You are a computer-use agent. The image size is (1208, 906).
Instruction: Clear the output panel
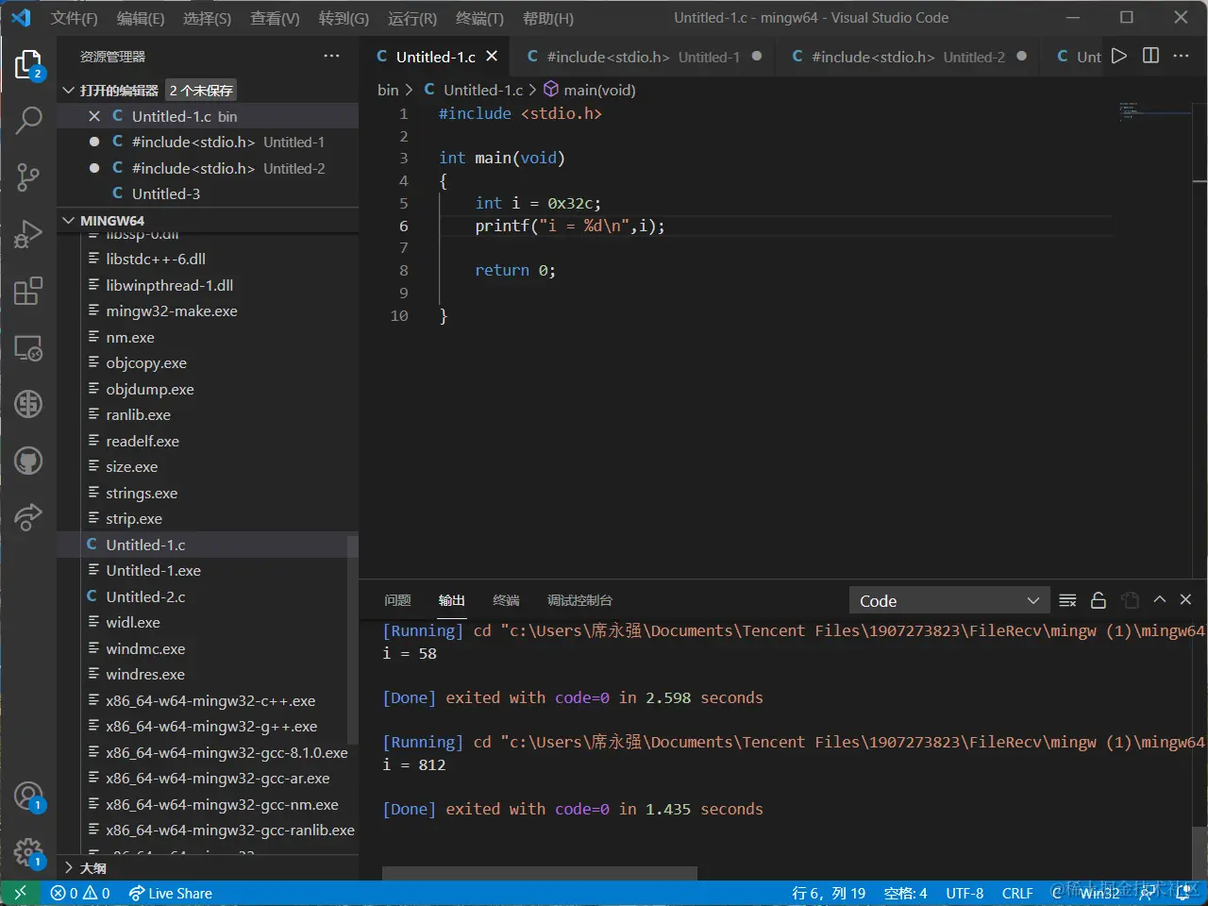click(x=1067, y=600)
